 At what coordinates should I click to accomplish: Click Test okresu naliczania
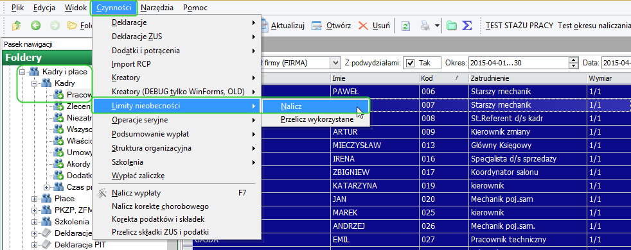[594, 26]
